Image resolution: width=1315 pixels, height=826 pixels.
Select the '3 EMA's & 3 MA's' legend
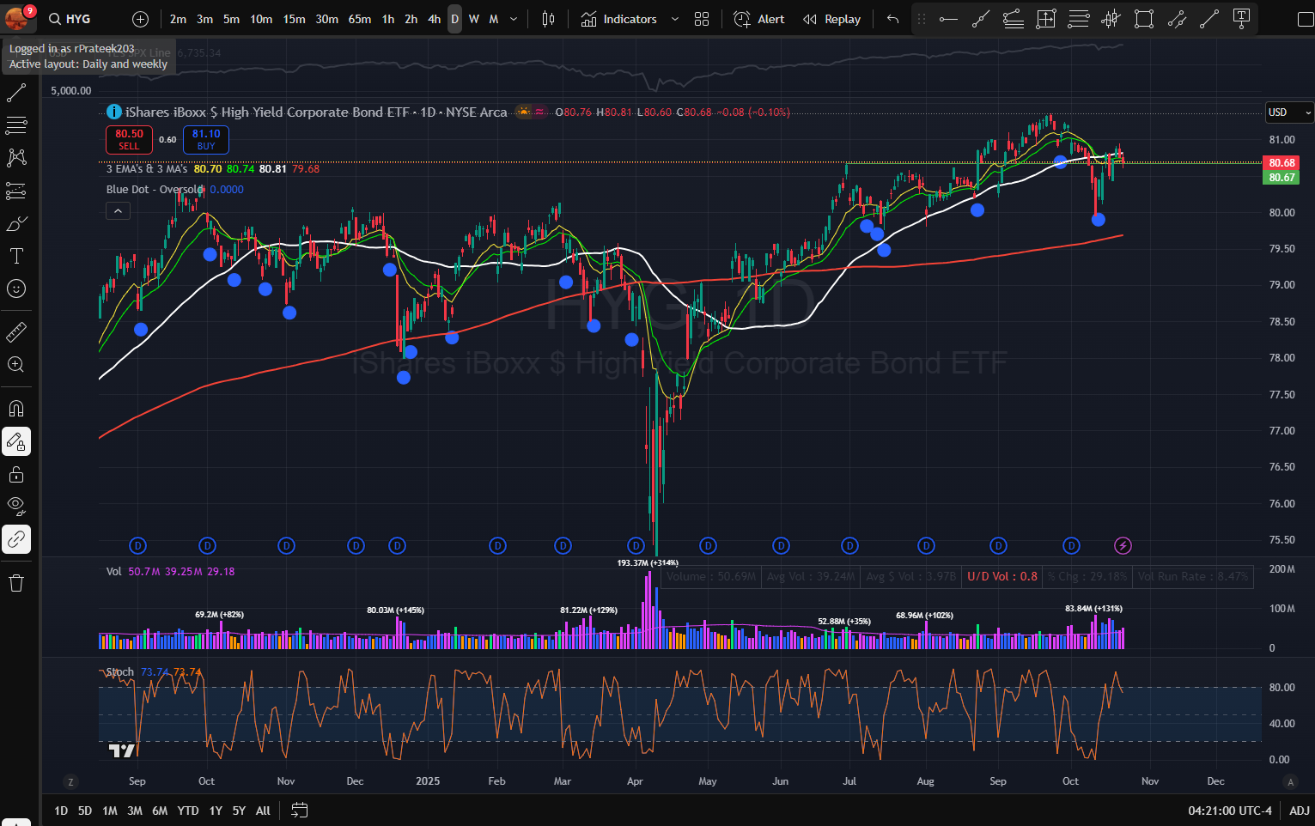click(x=147, y=169)
